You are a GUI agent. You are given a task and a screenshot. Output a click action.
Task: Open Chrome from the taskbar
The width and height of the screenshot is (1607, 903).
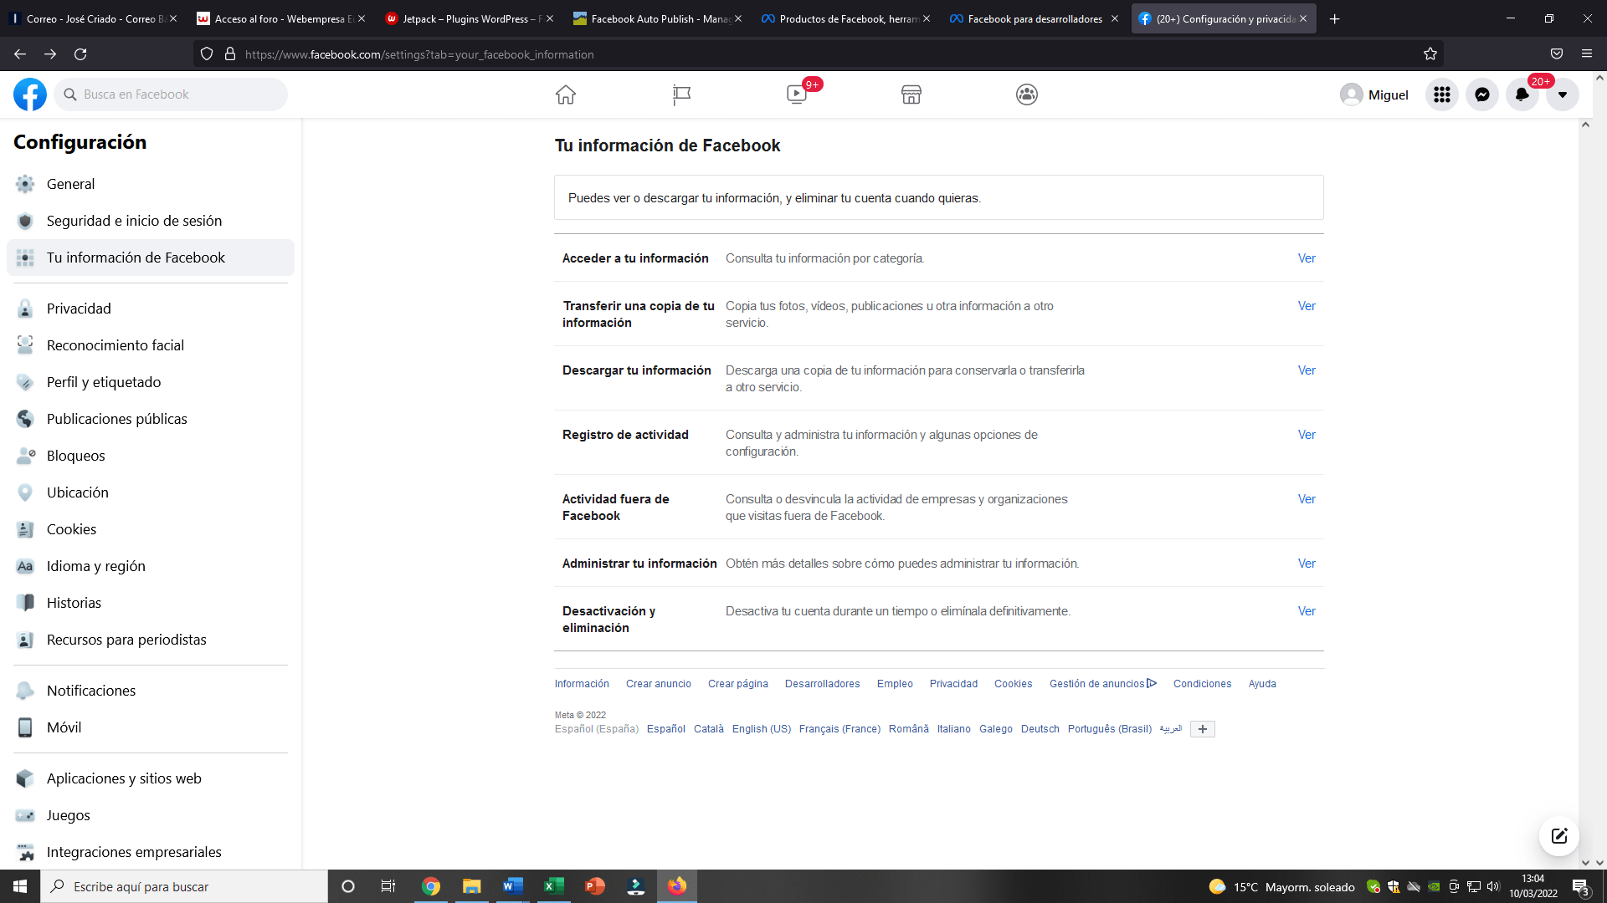point(431,886)
